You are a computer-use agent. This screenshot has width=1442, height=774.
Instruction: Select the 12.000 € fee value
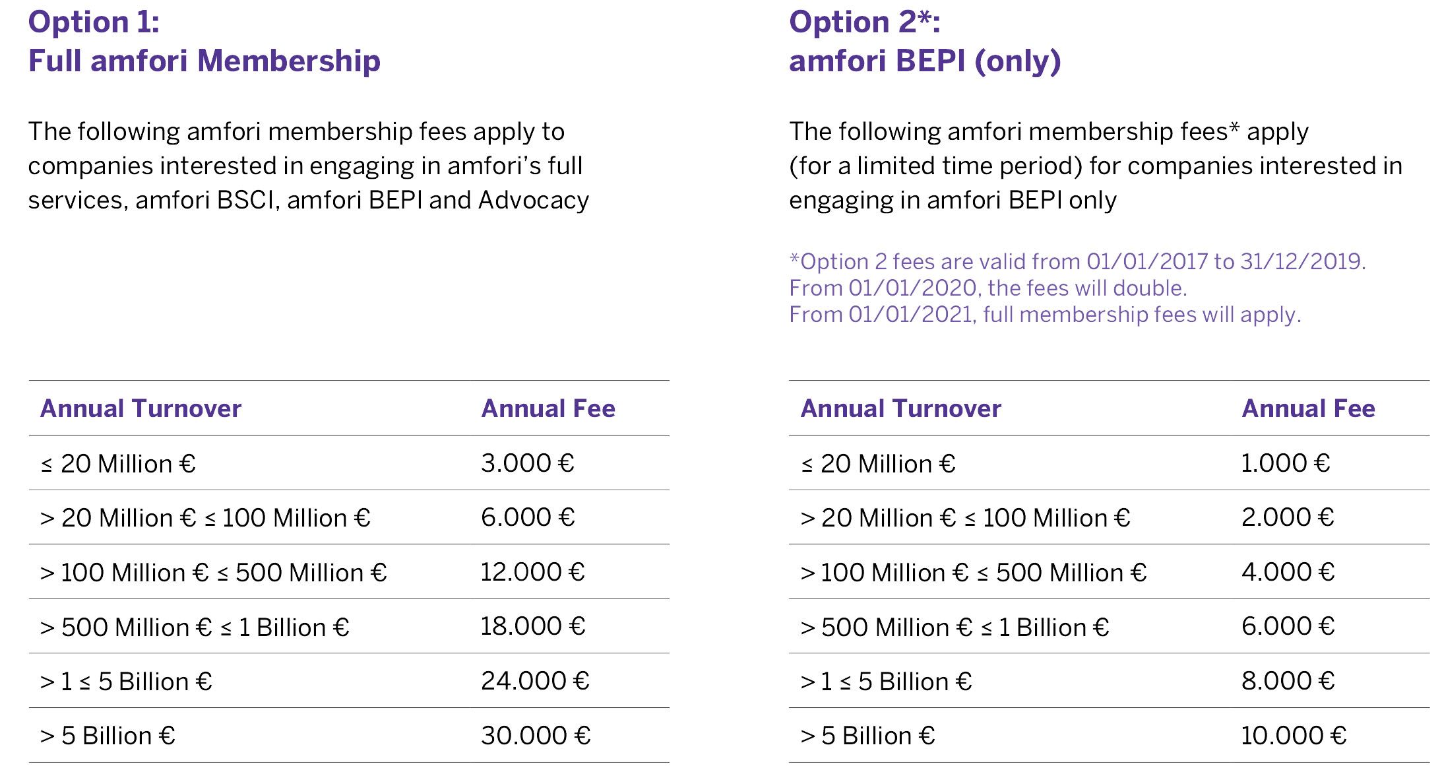tap(532, 572)
